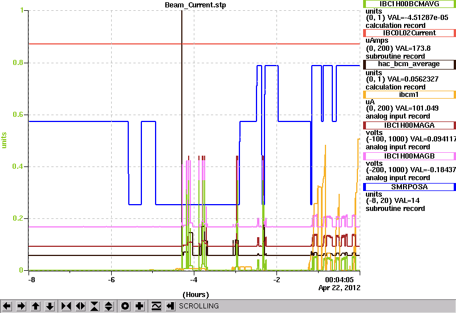
Task: Click the uAmps unit label
Action: 377,40
